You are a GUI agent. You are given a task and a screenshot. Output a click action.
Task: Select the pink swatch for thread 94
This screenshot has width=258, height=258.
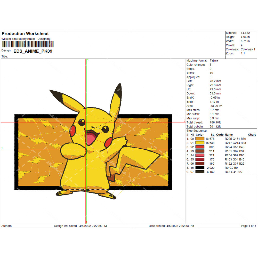pyautogui.click(x=200, y=155)
